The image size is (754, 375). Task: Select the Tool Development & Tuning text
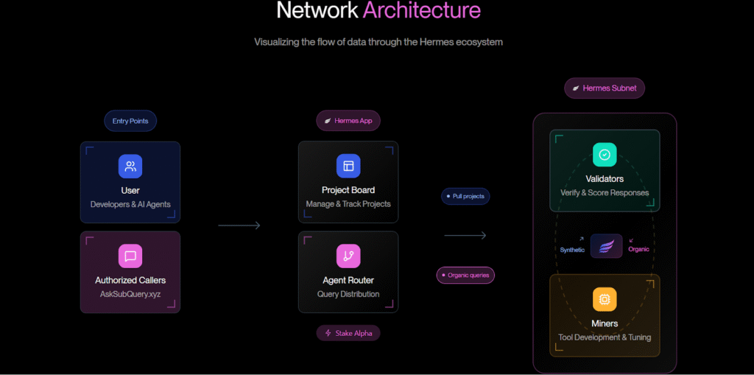pos(605,337)
